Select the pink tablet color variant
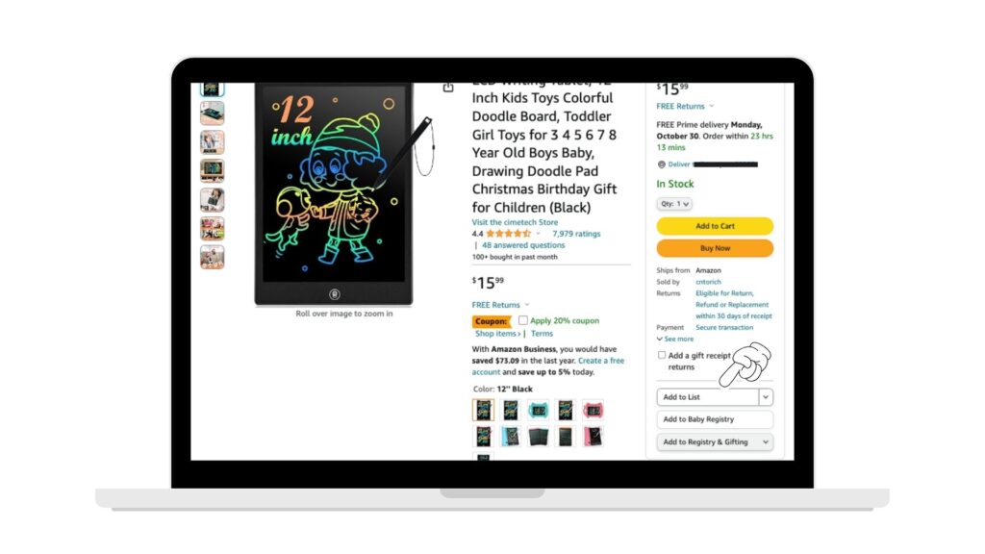 coord(593,410)
